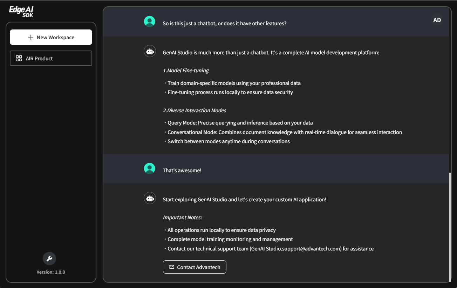Click the user avatar on the chatbot question

pyautogui.click(x=149, y=21)
